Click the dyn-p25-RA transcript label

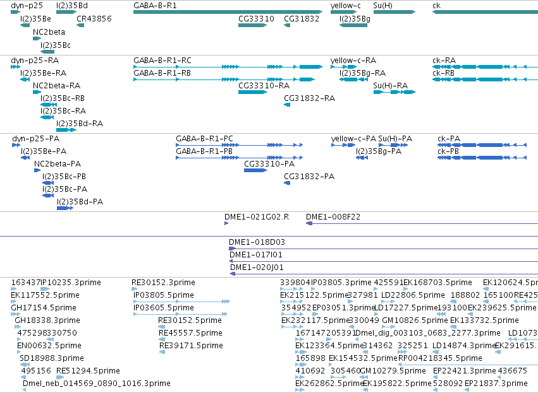[x=35, y=61]
